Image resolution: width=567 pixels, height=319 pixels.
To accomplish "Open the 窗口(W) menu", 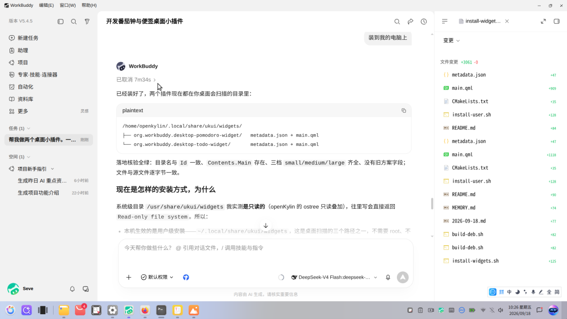I will tap(68, 5).
